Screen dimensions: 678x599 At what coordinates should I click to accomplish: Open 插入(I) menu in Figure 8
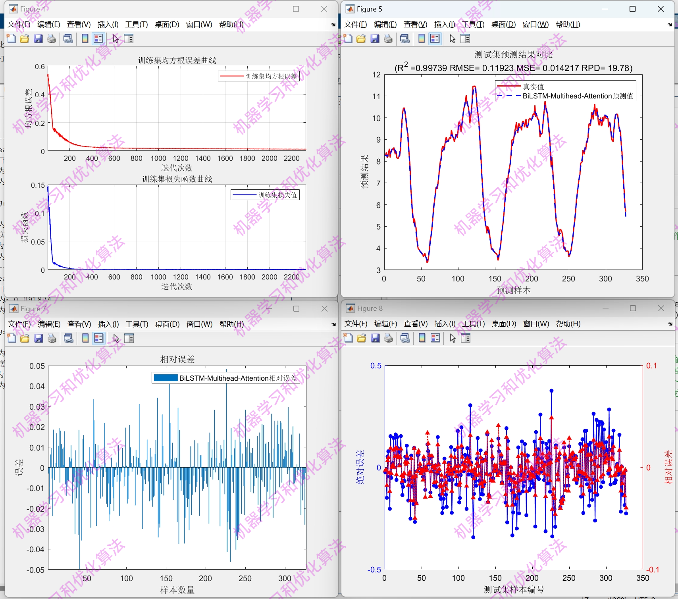[445, 324]
